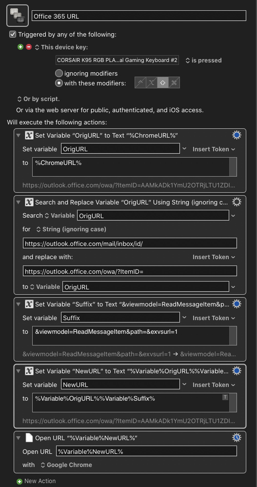The image size is (257, 487).
Task: Click the %ChromeURL% text field
Action: tap(131, 167)
